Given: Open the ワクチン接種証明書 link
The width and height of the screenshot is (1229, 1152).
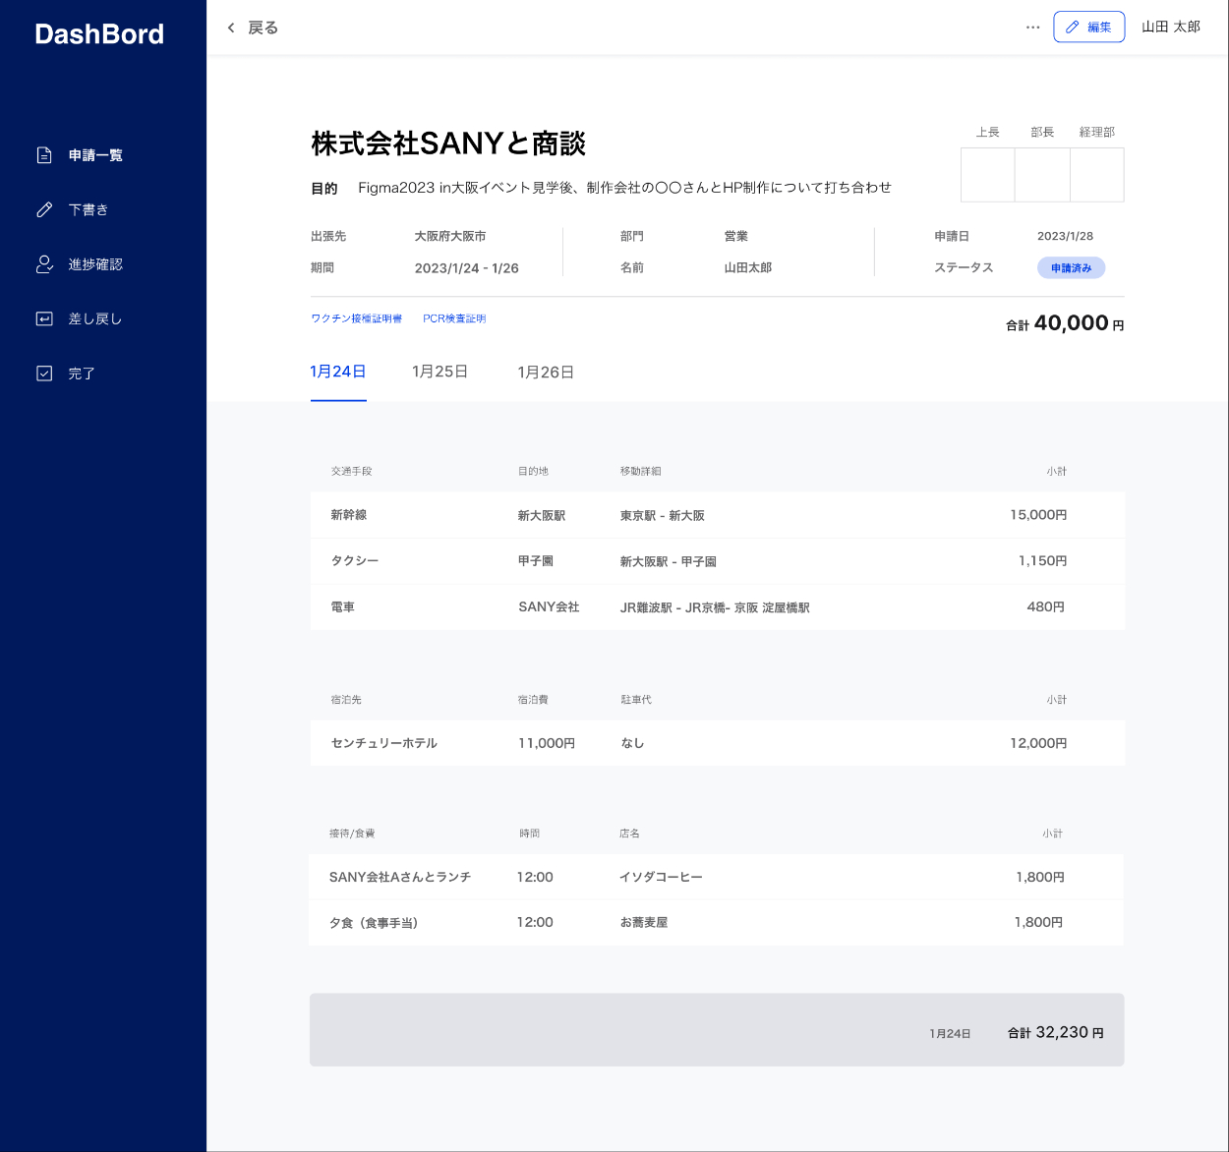Looking at the screenshot, I should click(x=356, y=318).
